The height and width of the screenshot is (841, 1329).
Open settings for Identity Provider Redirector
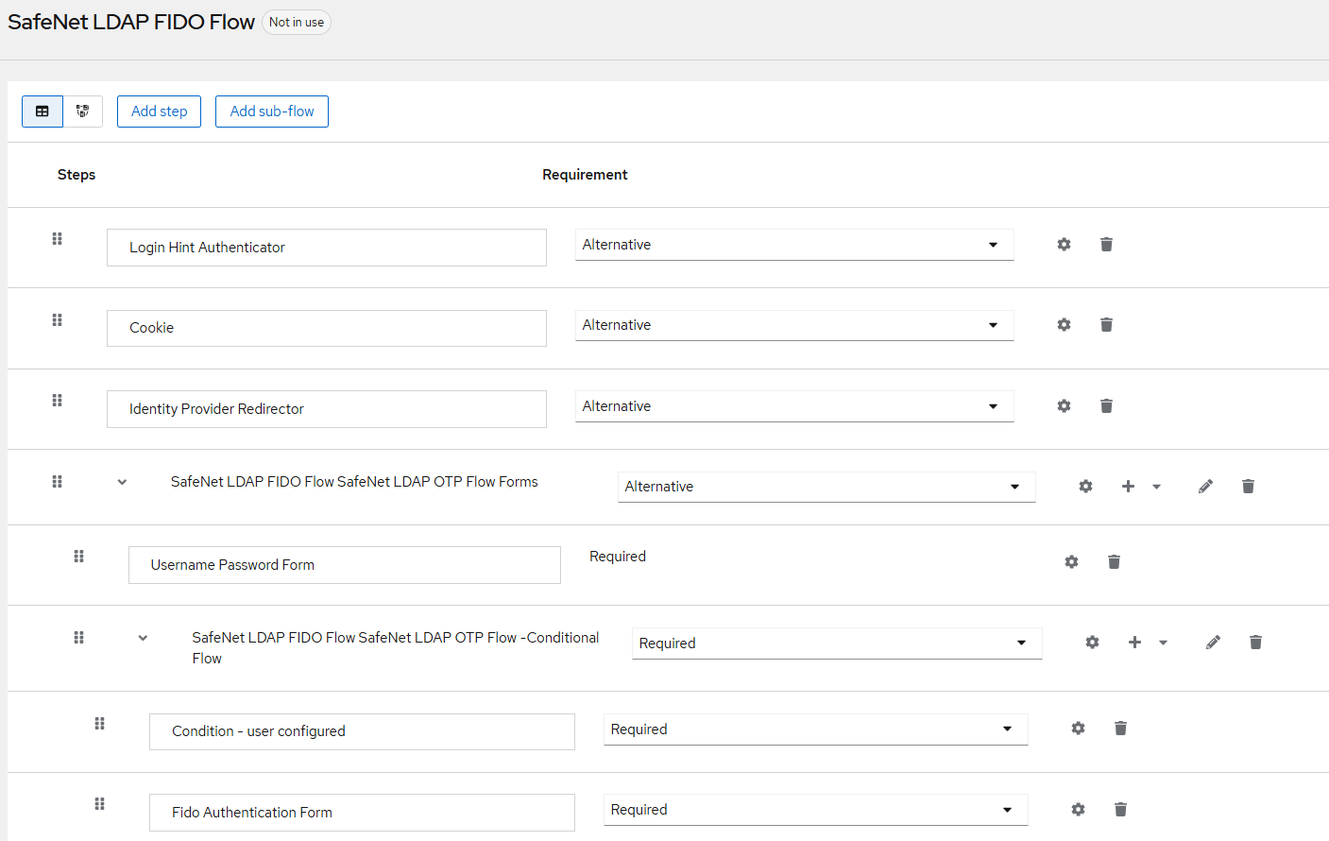click(x=1064, y=406)
